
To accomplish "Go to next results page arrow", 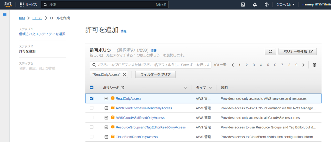I will [303, 65].
